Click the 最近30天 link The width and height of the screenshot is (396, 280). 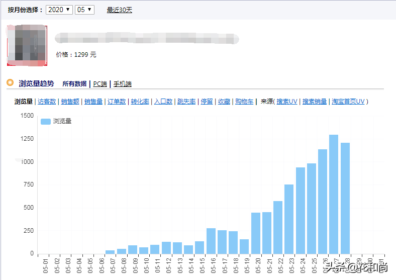point(119,10)
